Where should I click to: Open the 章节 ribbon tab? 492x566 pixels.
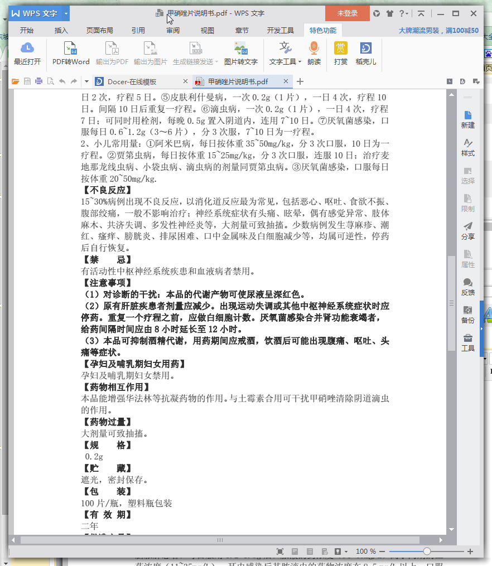tap(242, 30)
